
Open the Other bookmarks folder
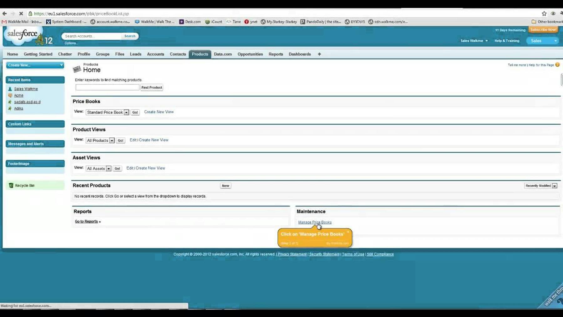click(547, 22)
